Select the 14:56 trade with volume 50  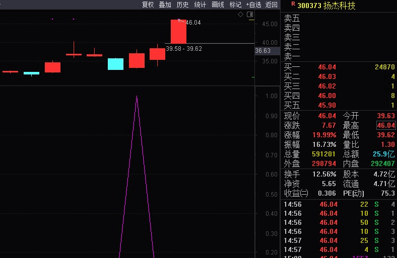pos(339,222)
